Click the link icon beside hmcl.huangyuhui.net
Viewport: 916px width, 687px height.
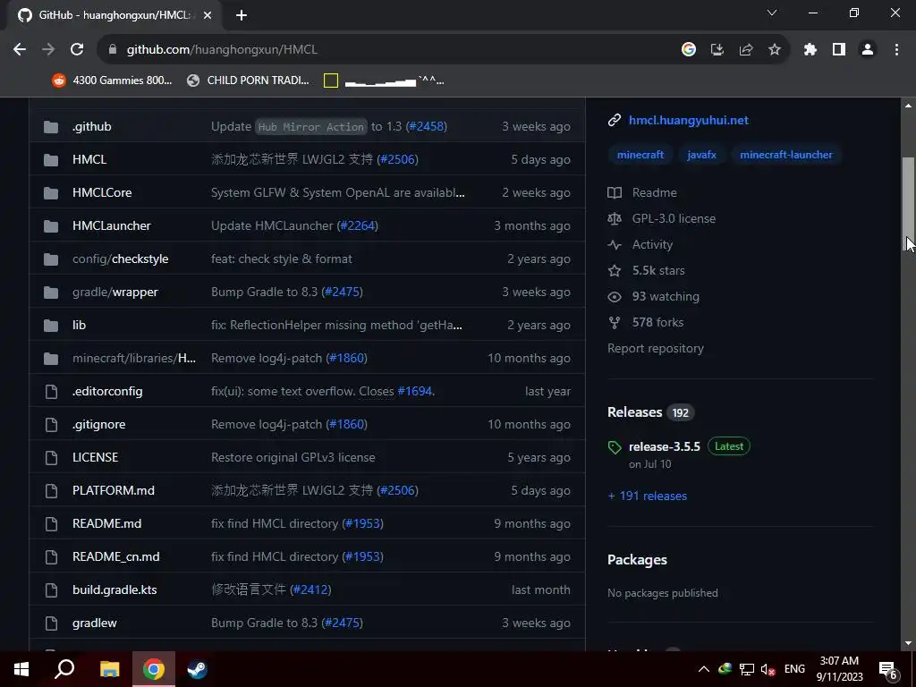[x=615, y=121]
